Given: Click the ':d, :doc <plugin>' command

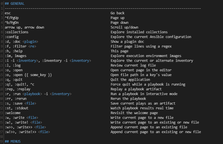Looking at the screenshot, I should 22,42.
